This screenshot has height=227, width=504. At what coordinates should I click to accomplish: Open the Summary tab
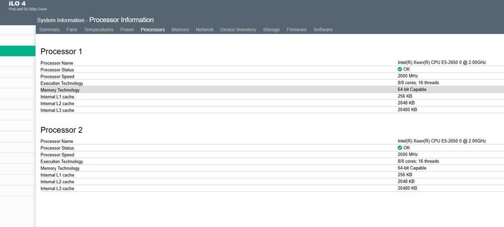[x=49, y=30]
